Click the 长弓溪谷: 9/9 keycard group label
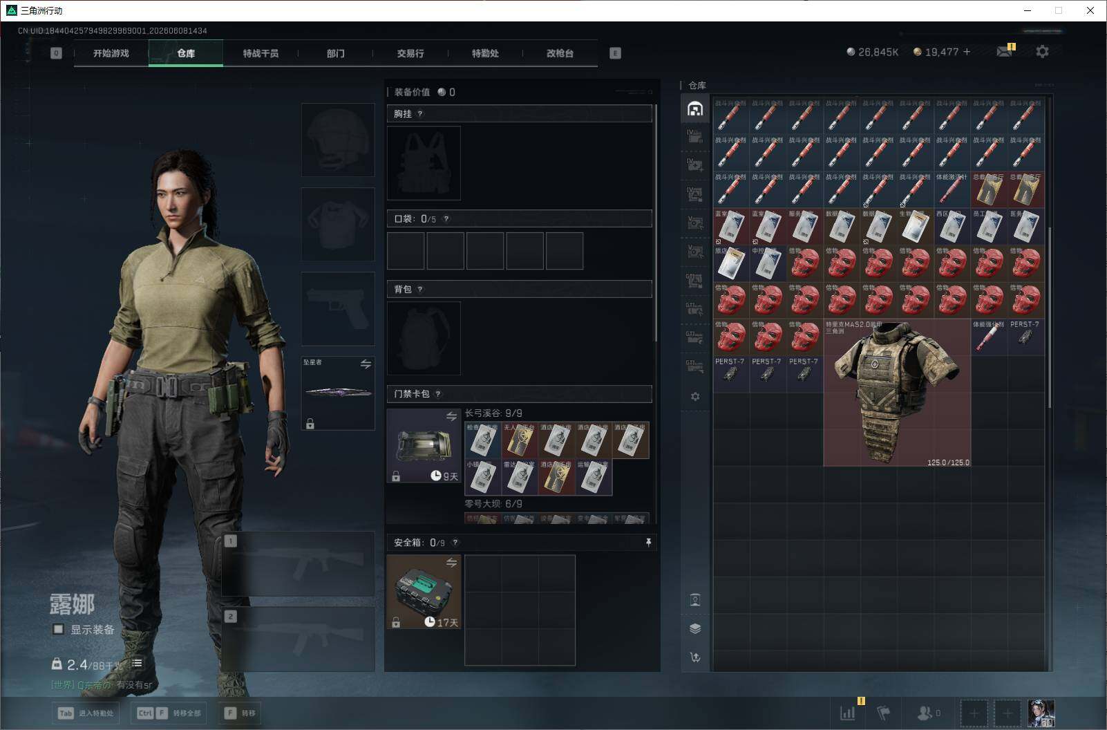 [493, 413]
